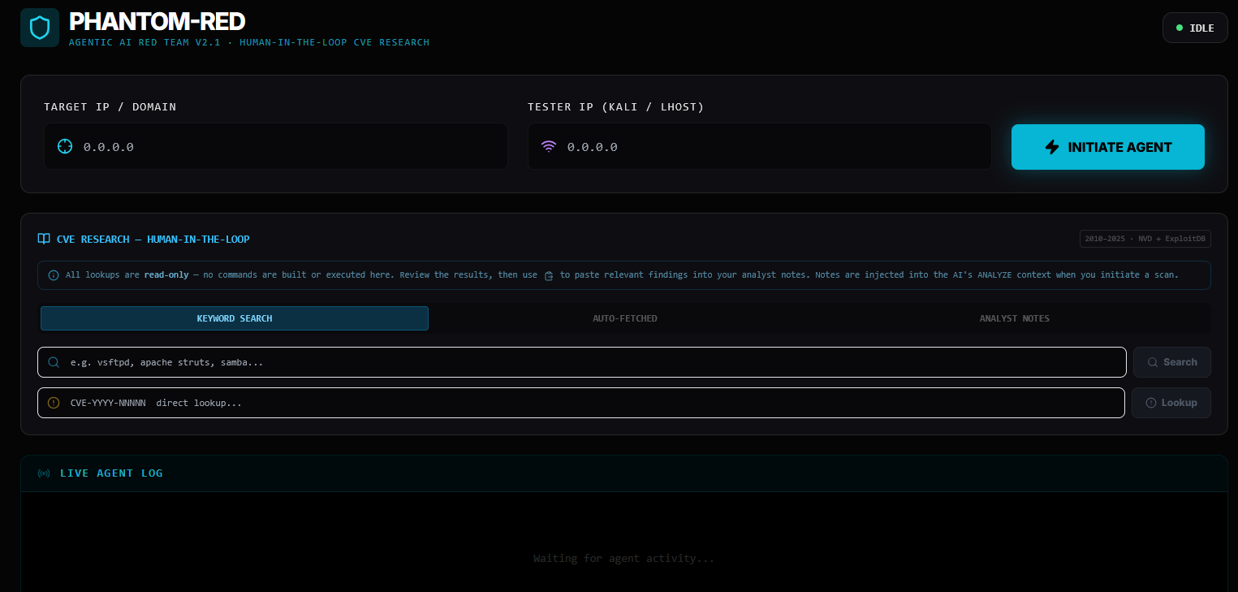Click the Phantom-Red shield logo icon
Image resolution: width=1238 pixels, height=592 pixels.
tap(40, 28)
